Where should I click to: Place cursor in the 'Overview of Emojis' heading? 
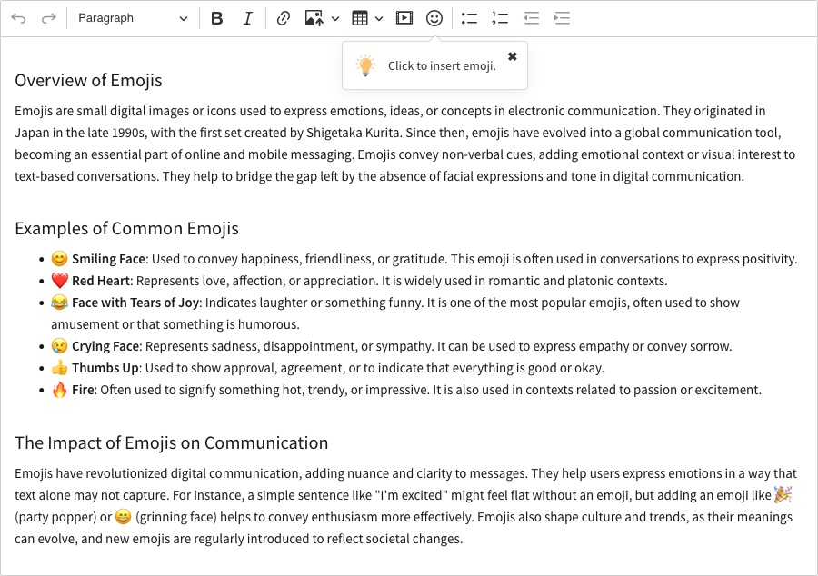click(x=88, y=81)
